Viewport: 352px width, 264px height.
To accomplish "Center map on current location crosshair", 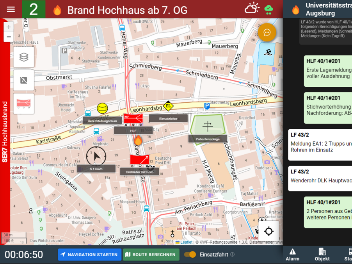I will pyautogui.click(x=268, y=231).
